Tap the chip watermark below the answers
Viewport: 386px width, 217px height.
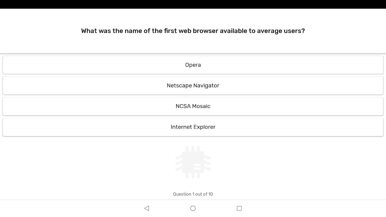[193, 162]
